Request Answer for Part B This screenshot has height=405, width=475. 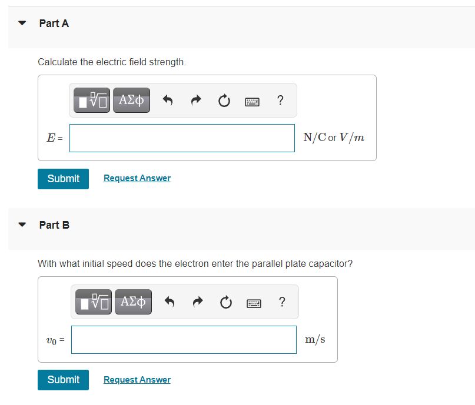tap(137, 379)
